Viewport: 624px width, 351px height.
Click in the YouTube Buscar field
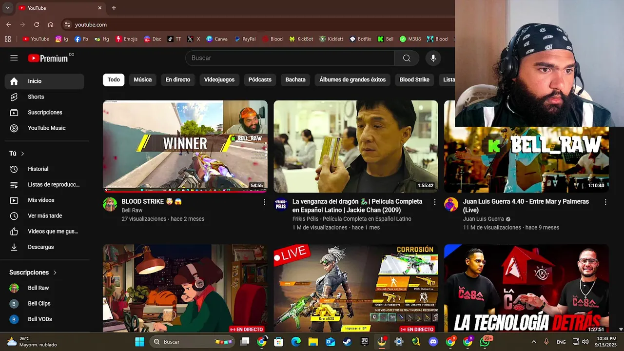click(290, 58)
